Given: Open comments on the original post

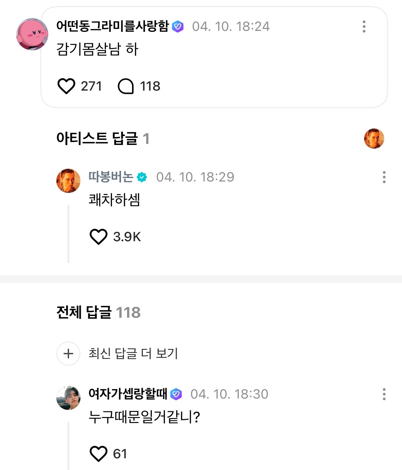Looking at the screenshot, I should (x=126, y=86).
